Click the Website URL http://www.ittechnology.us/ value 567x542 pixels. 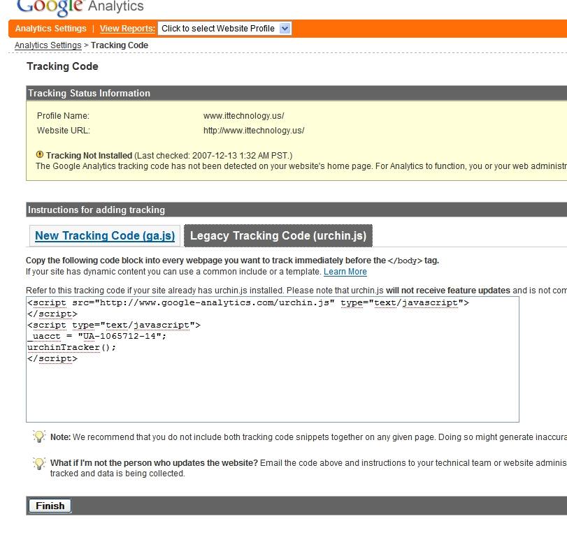coord(254,131)
